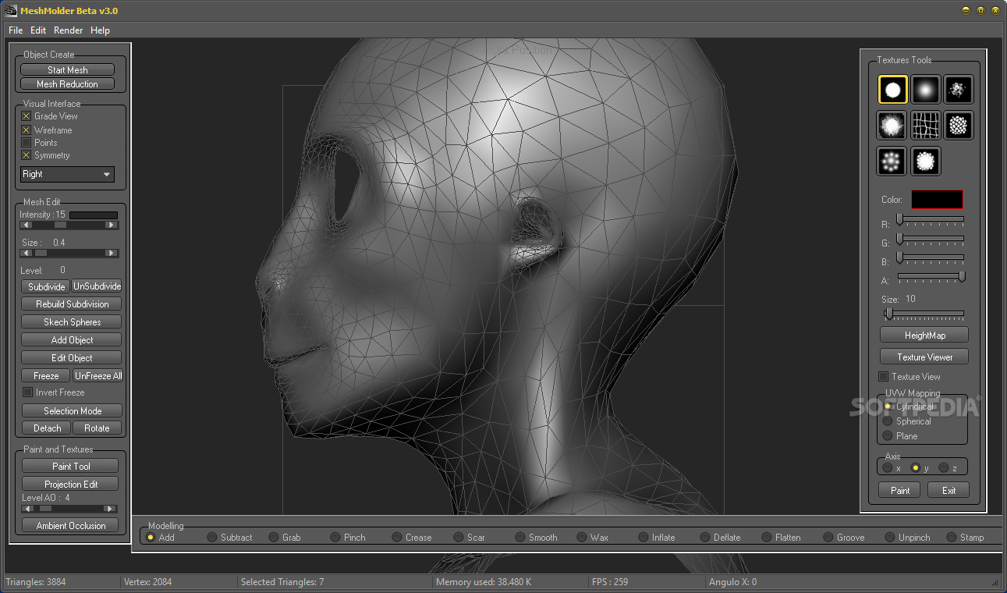
Task: Pick the rough-edged white circle brush
Action: pos(925,161)
